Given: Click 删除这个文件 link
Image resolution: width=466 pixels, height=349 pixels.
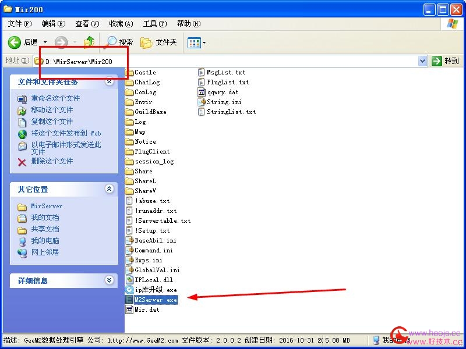Looking at the screenshot, I should (52, 161).
